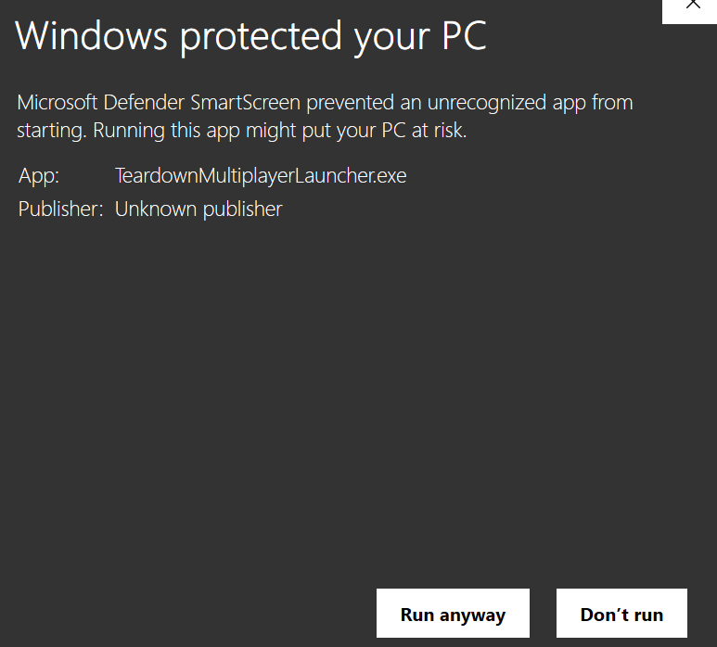The width and height of the screenshot is (717, 647).
Task: Click the App: label
Action: tap(38, 175)
